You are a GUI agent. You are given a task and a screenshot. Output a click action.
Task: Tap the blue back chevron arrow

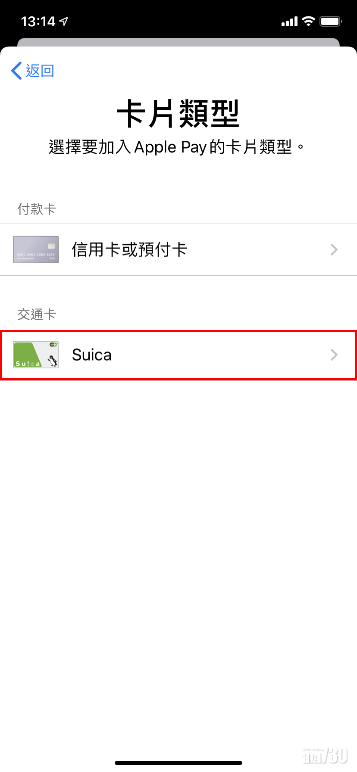(16, 71)
